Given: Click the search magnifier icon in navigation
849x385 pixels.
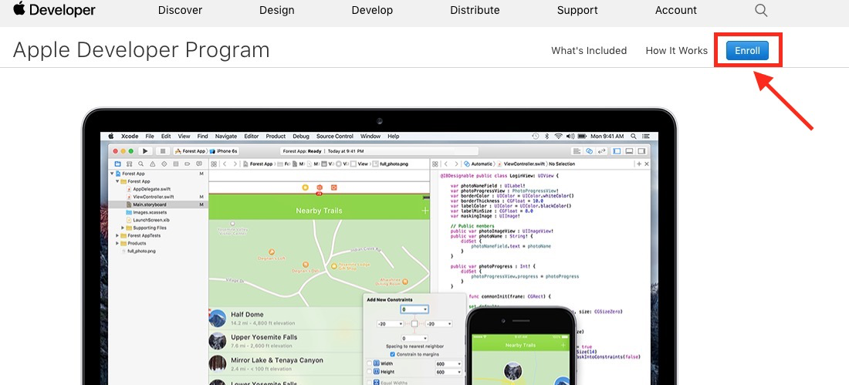Looking at the screenshot, I should [x=761, y=10].
